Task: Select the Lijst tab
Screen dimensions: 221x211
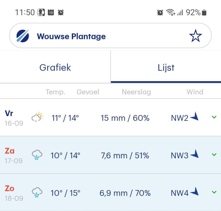Action: click(x=166, y=68)
